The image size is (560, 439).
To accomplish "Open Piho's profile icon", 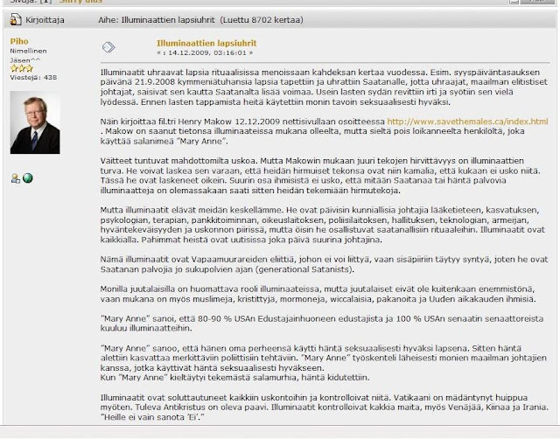I will [x=16, y=178].
